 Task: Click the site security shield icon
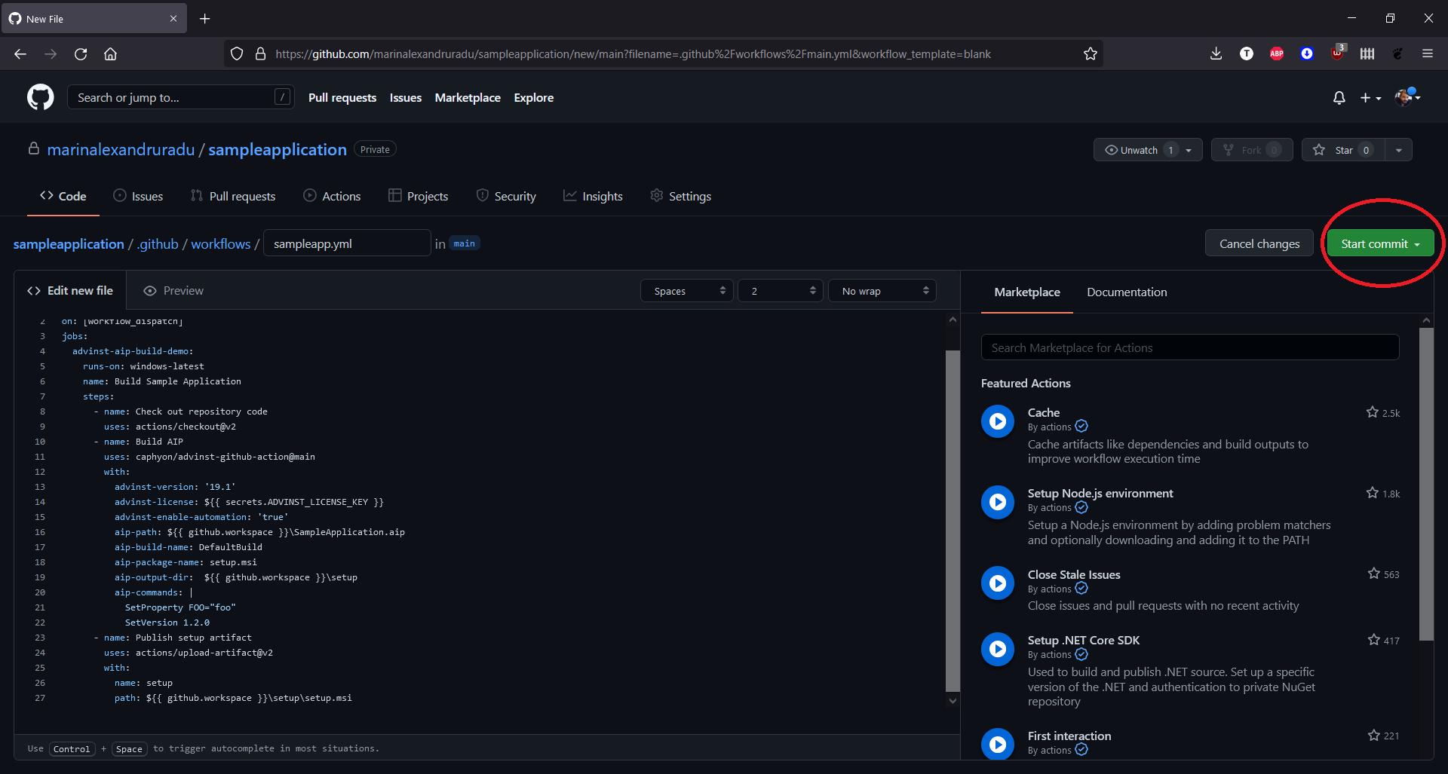237,54
